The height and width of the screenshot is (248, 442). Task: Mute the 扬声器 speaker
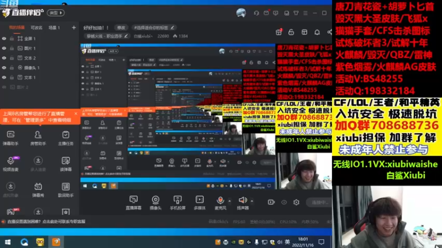tap(243, 202)
